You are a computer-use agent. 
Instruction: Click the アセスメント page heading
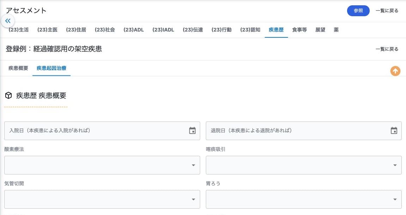coord(26,10)
